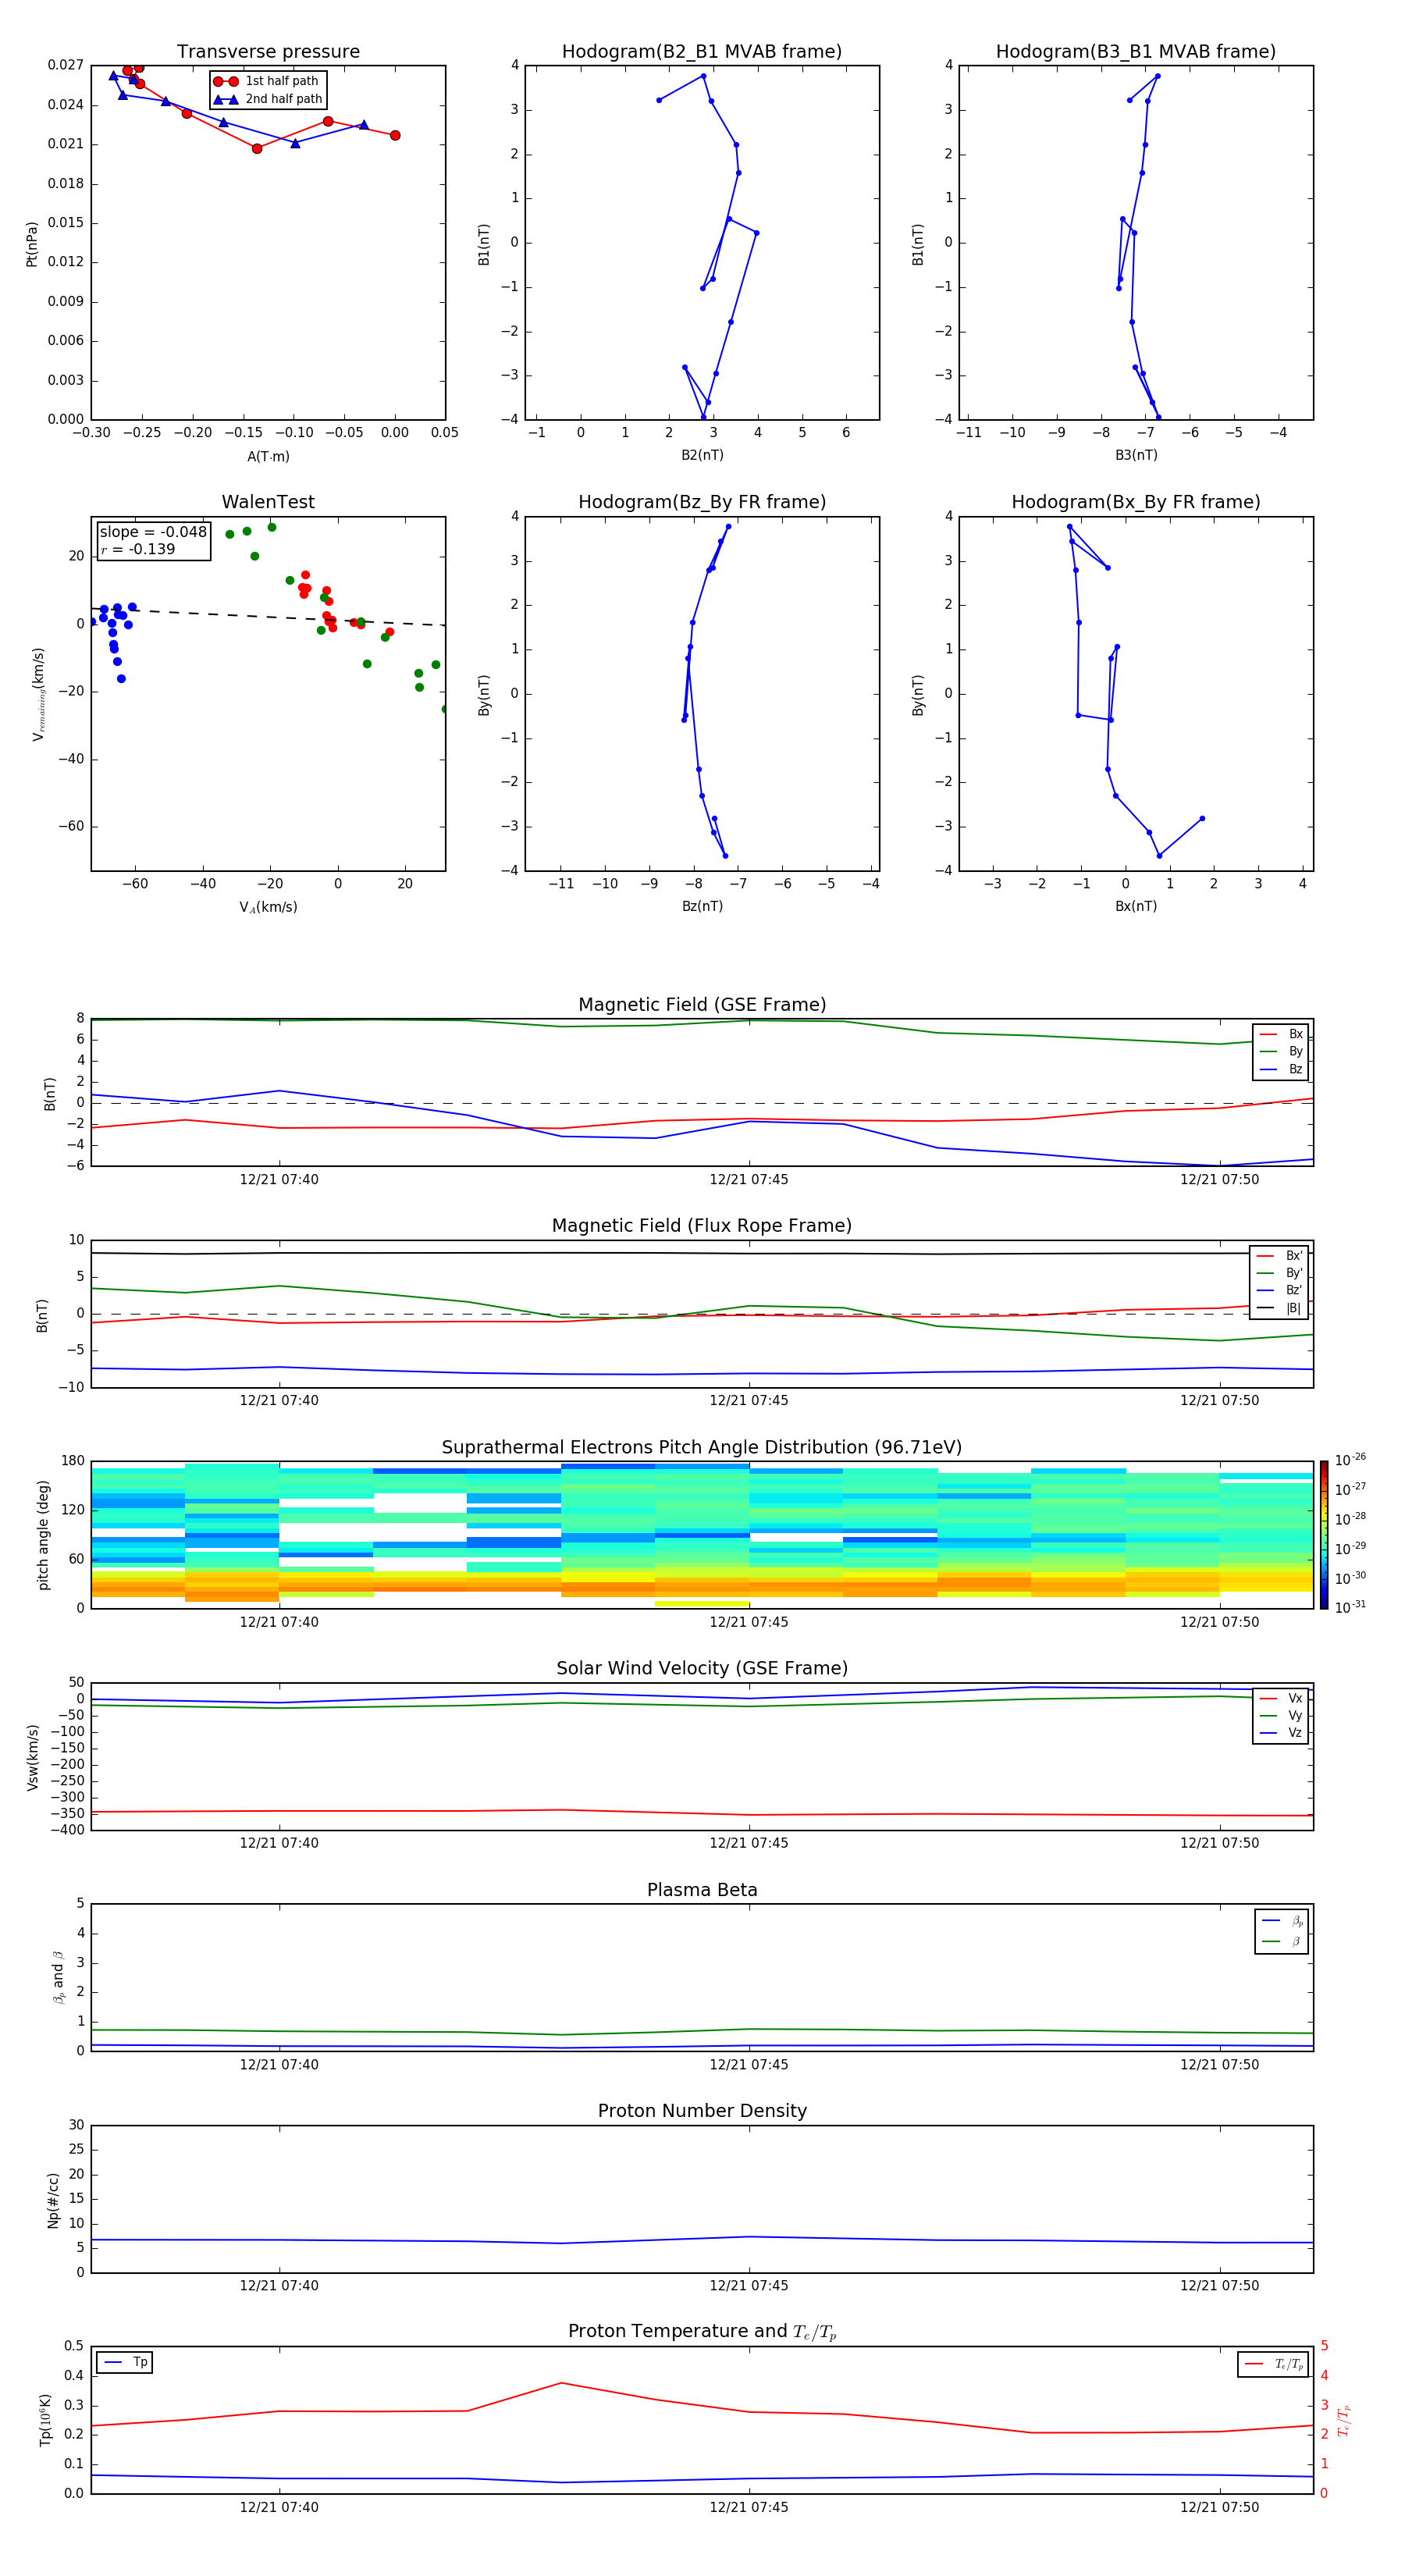The height and width of the screenshot is (2576, 1405).
Task: Click the 'Transverse pressure' plot title
Action: (268, 51)
